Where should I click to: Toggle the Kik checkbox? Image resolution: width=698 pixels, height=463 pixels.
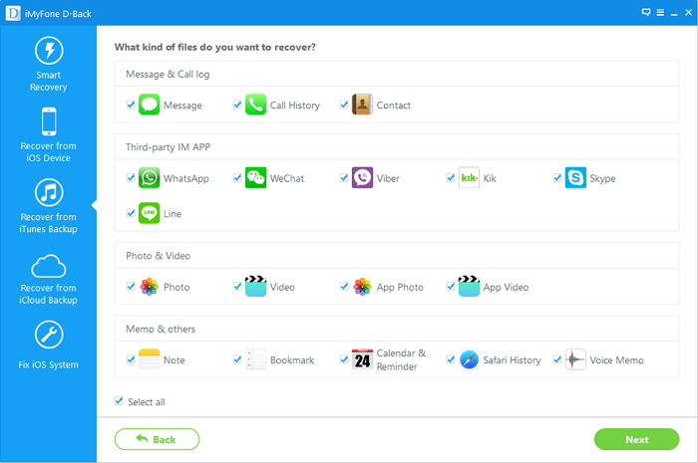tap(451, 178)
